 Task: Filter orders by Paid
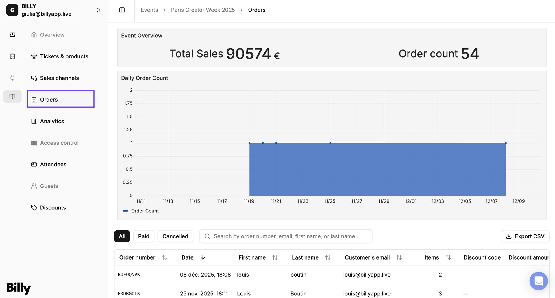[144, 236]
